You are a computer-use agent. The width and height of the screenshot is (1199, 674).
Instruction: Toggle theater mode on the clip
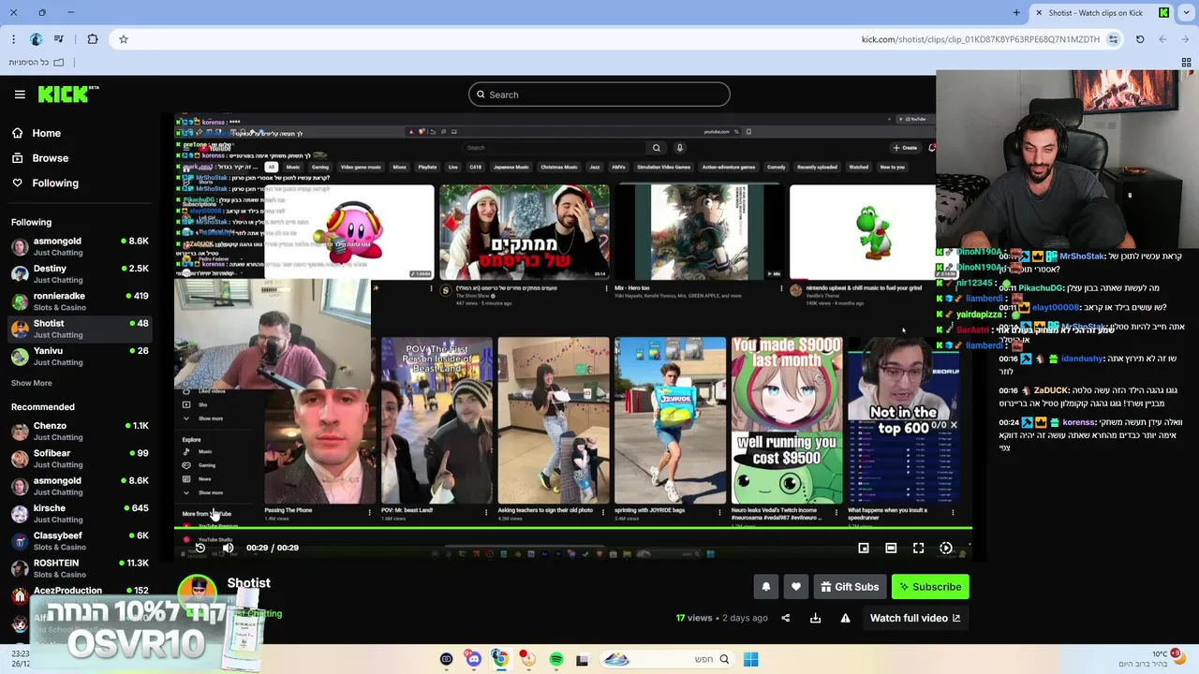click(x=891, y=548)
